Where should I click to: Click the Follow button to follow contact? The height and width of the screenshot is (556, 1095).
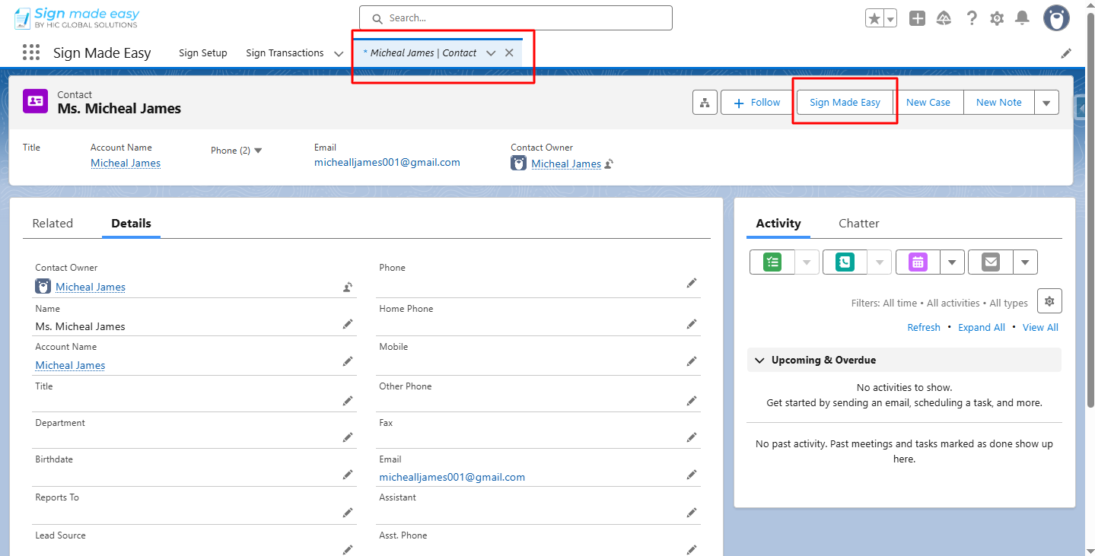coord(756,102)
